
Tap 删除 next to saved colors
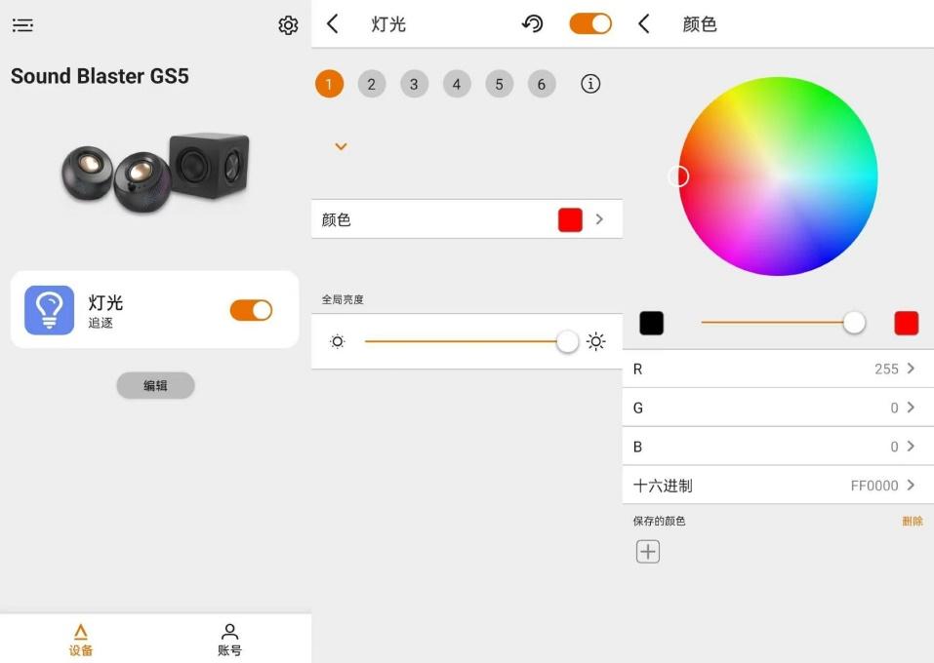pyautogui.click(x=912, y=521)
